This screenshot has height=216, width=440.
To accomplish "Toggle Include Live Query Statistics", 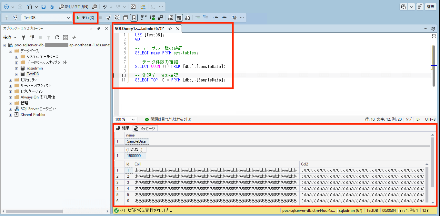I will (x=152, y=18).
